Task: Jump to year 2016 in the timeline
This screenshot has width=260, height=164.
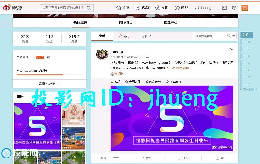Action: pos(246,56)
